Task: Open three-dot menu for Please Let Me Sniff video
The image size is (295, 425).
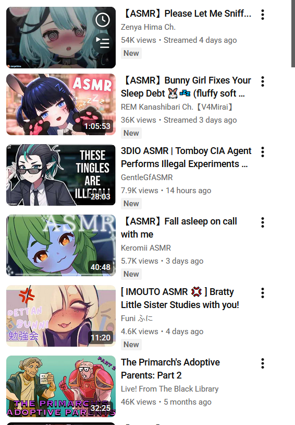Action: pyautogui.click(x=263, y=15)
